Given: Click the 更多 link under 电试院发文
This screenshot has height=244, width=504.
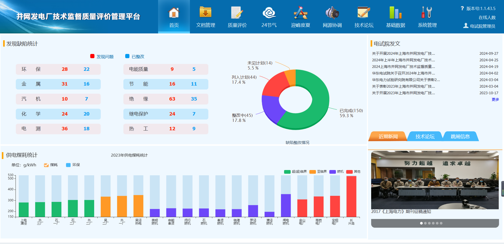Looking at the screenshot, I should (x=495, y=99).
